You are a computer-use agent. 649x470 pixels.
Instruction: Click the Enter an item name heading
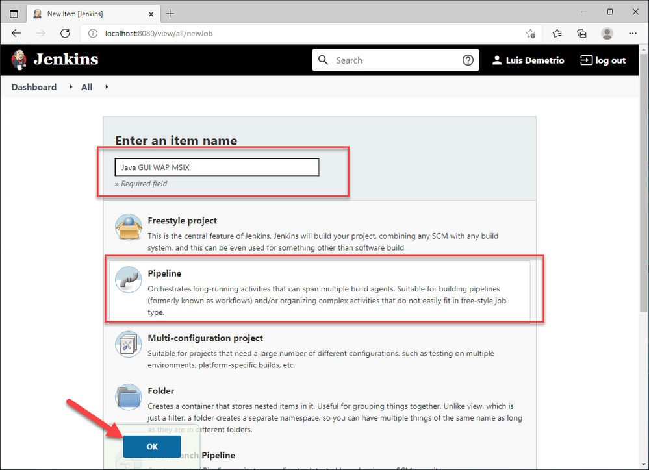coord(176,141)
